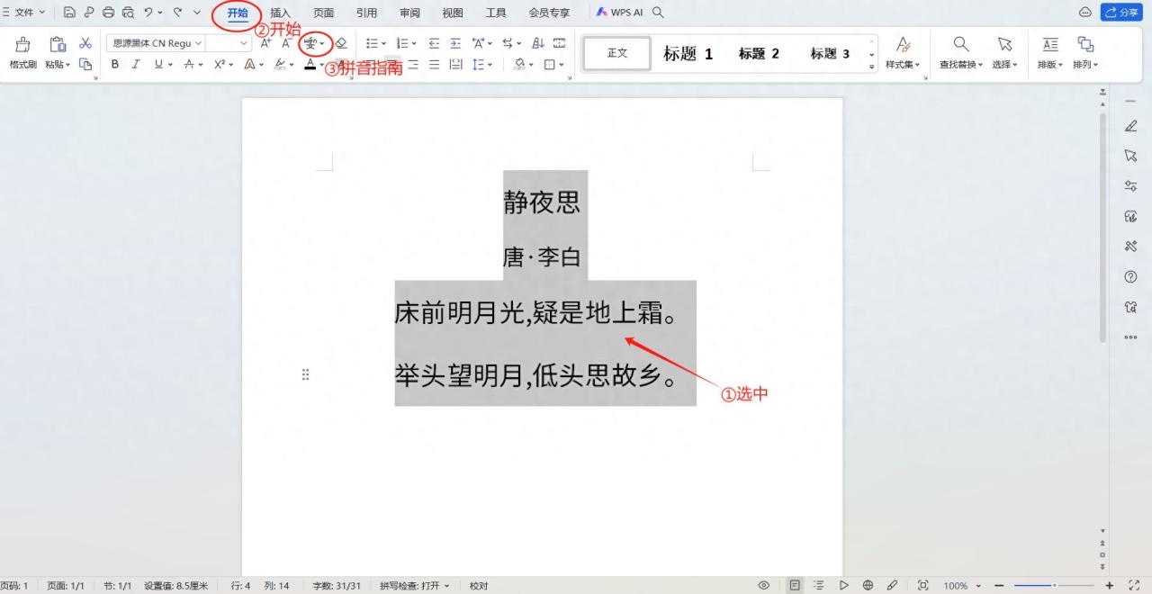Viewport: 1152px width, 594px height.
Task: Click the pen tool icon in right sidebar
Action: [x=1131, y=127]
